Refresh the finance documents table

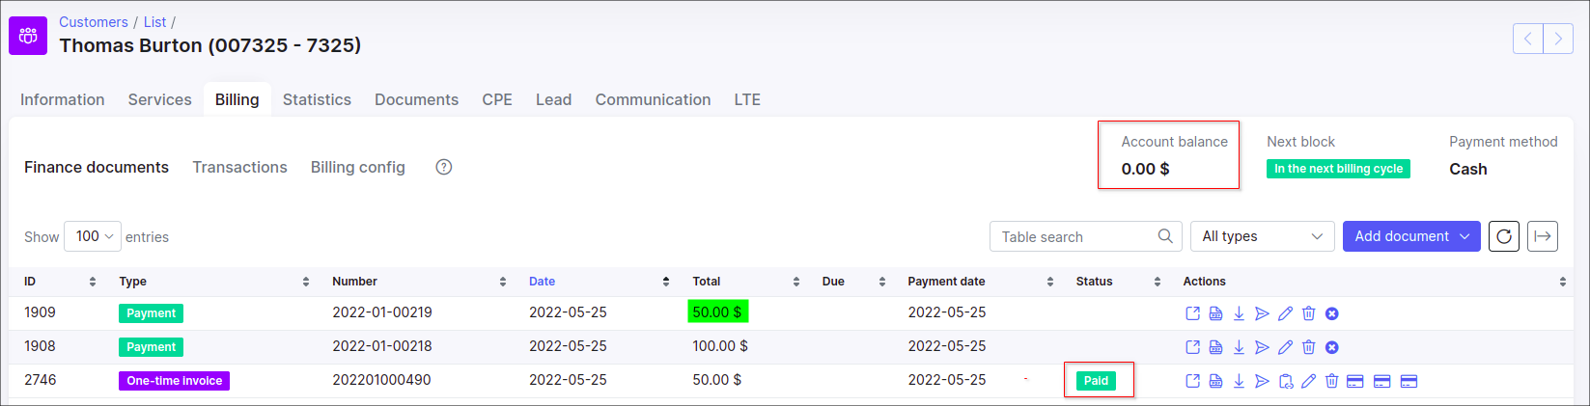(x=1503, y=236)
